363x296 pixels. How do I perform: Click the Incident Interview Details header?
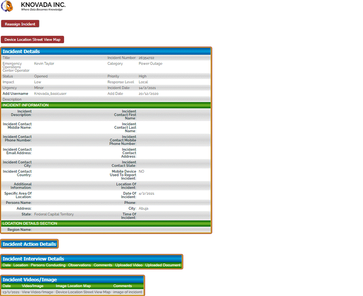point(91,259)
